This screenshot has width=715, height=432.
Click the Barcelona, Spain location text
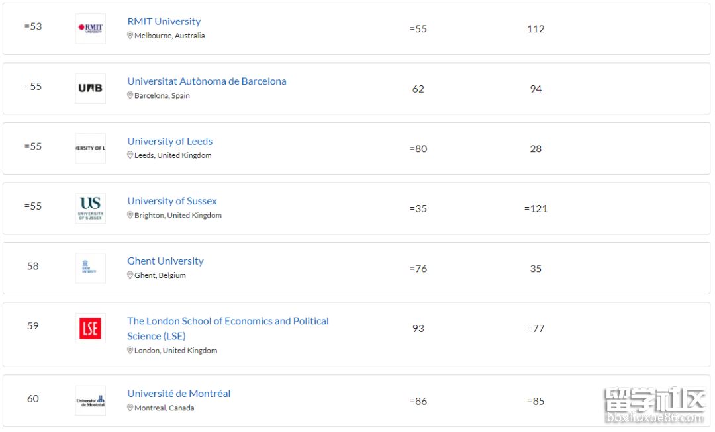click(162, 96)
